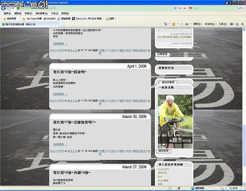The image size is (246, 191).
Task: Click the 網際網路 security zone globe icon
Action: click(193, 188)
